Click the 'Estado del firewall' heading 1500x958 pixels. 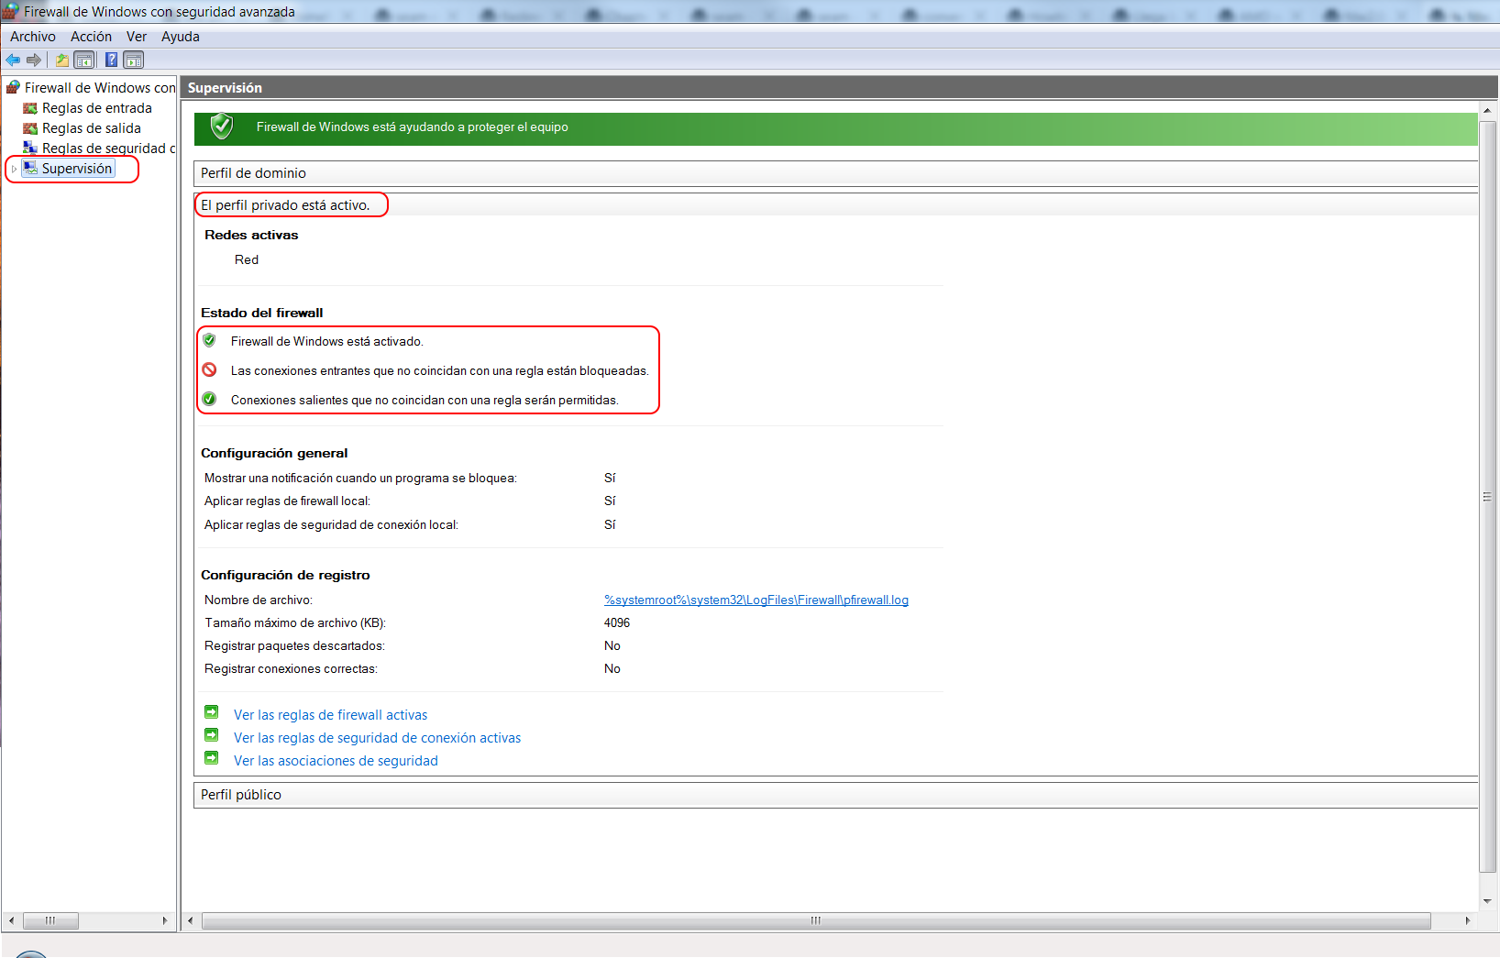tap(262, 313)
